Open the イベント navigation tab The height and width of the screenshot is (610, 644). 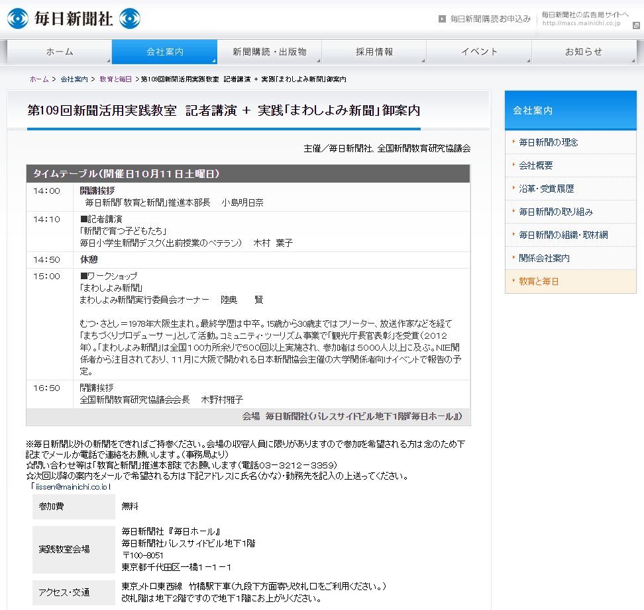478,52
